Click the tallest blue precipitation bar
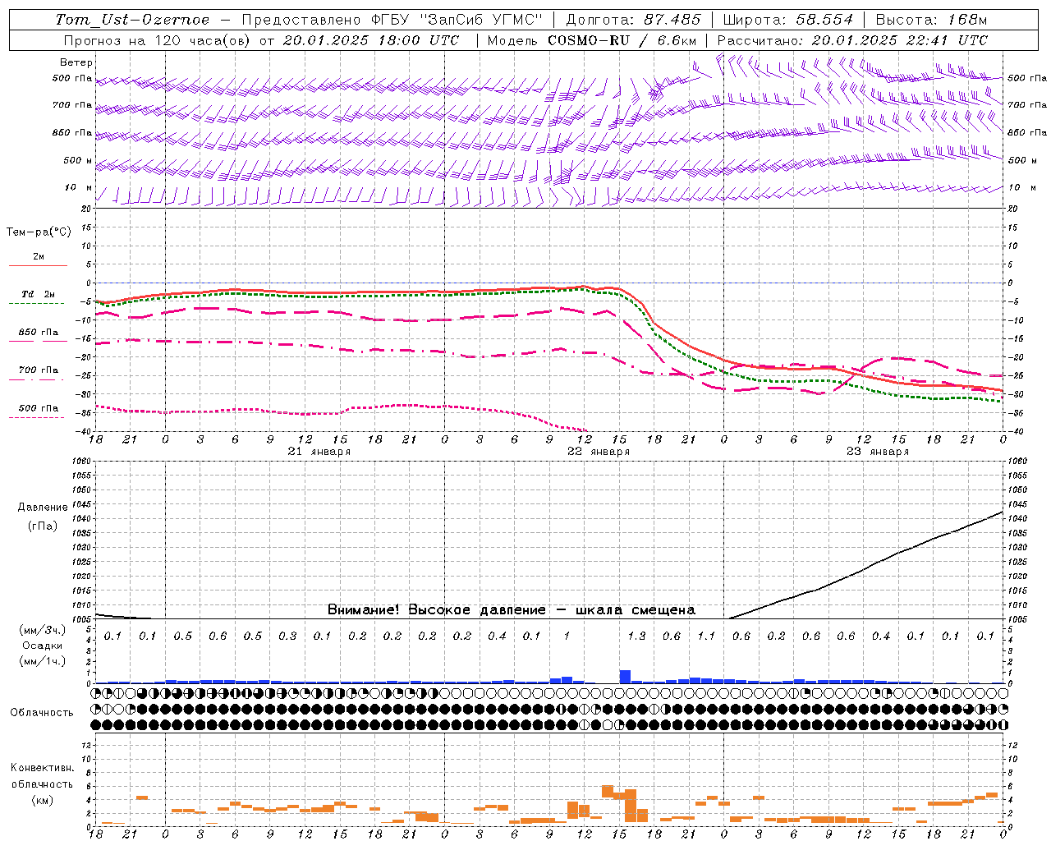This screenshot has height=841, width=1051. pyautogui.click(x=625, y=677)
